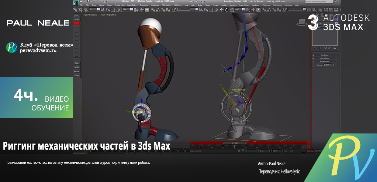The image size is (377, 182).
Task: Step time slider back with left arrow
Action: pos(224,143)
